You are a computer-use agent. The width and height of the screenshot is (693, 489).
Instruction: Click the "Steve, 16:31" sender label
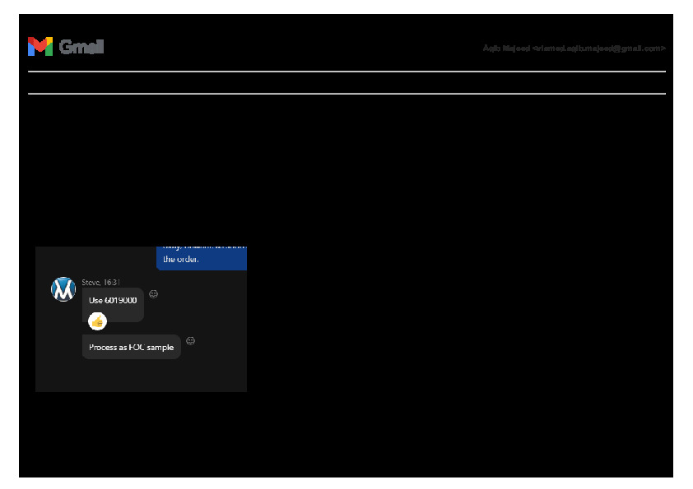pyautogui.click(x=100, y=282)
